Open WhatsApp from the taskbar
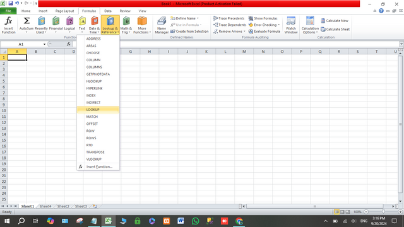 [195, 221]
